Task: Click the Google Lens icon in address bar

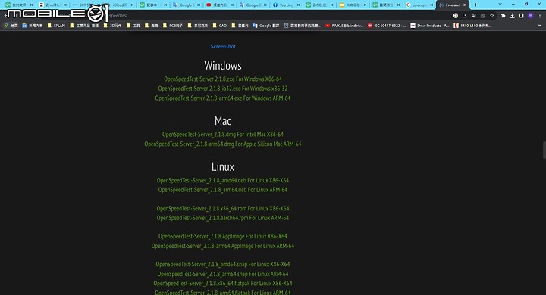Action: pyautogui.click(x=456, y=16)
